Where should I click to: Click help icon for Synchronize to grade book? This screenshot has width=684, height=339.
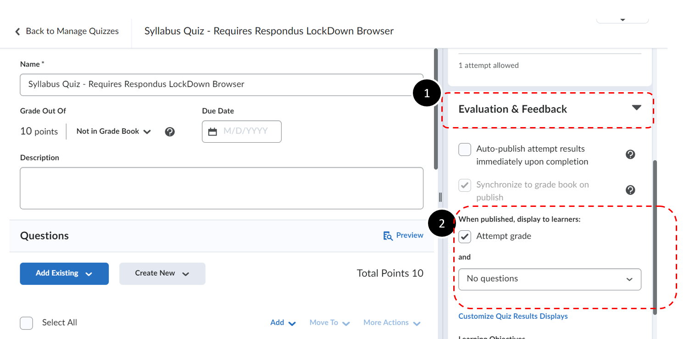[630, 190]
